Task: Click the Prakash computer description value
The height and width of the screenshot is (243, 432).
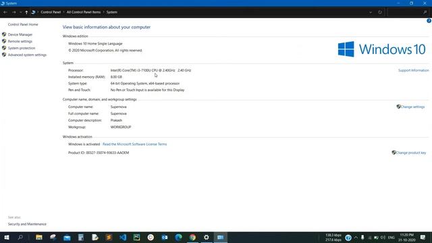Action: coord(116,120)
